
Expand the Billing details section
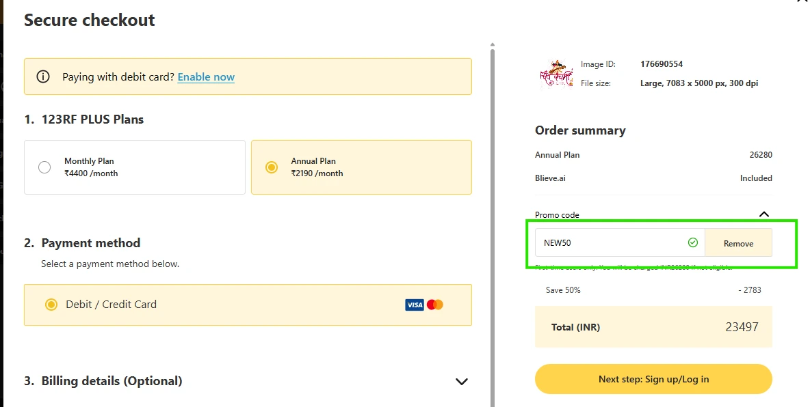[462, 382]
